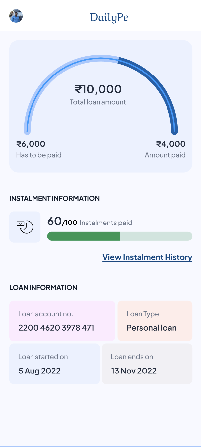Click the unfilled light-green part of progress bar
Screen dimensions: 201x447
pos(156,236)
